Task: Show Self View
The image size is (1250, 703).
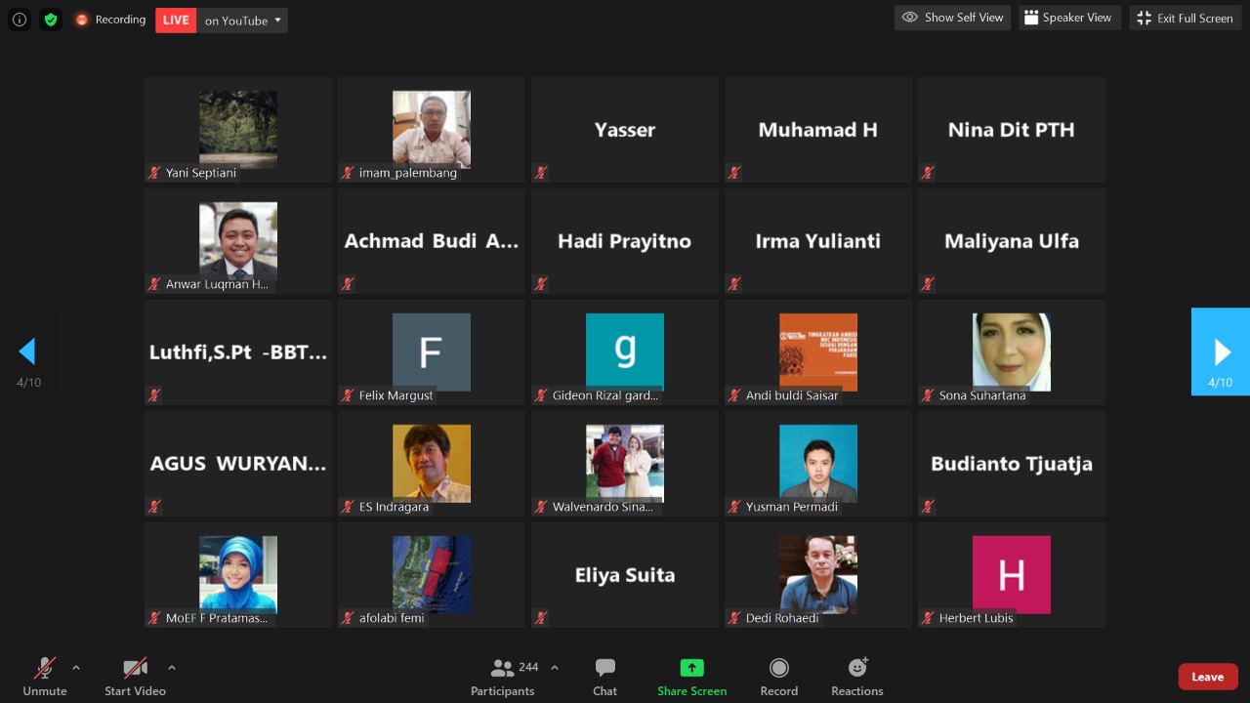Action: click(x=952, y=18)
